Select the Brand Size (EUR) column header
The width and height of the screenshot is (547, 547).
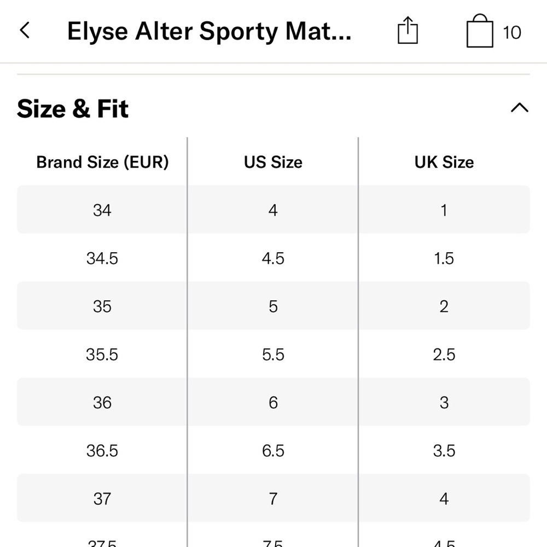pyautogui.click(x=102, y=162)
